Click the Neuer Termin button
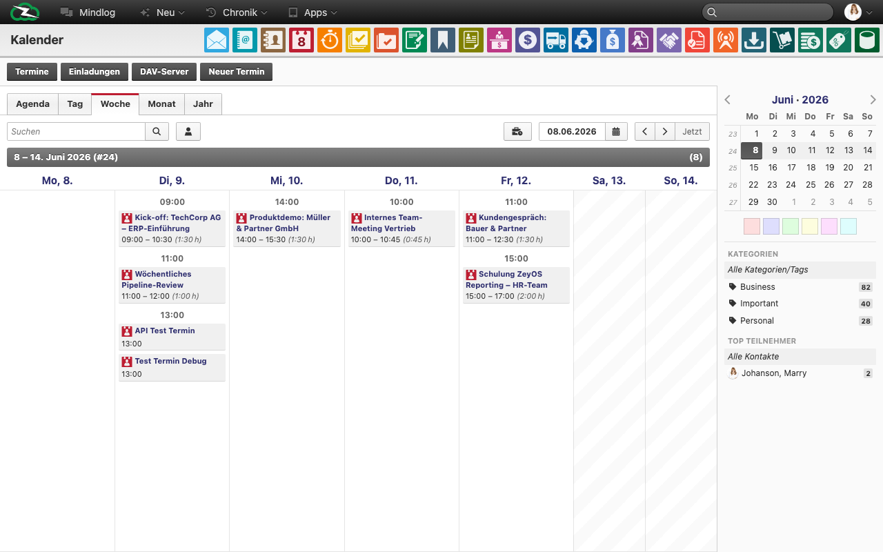The width and height of the screenshot is (883, 552). tap(237, 72)
